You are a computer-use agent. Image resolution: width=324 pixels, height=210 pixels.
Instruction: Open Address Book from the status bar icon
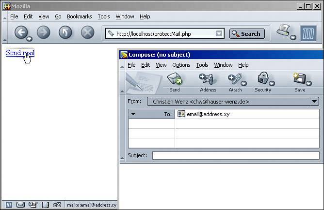[45, 205]
